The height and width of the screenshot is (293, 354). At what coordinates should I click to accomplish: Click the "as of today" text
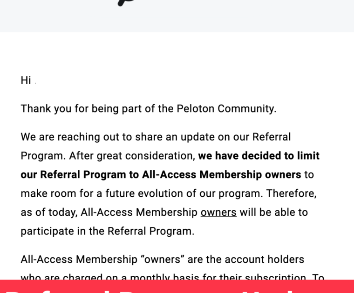(49, 213)
